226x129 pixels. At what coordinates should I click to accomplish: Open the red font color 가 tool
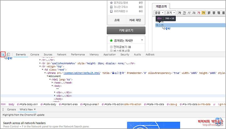click(199, 13)
